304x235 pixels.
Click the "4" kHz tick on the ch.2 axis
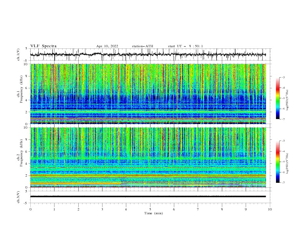[x=27, y=164]
